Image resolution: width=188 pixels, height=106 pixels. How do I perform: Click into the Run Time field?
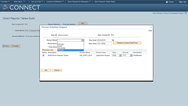pos(104,44)
